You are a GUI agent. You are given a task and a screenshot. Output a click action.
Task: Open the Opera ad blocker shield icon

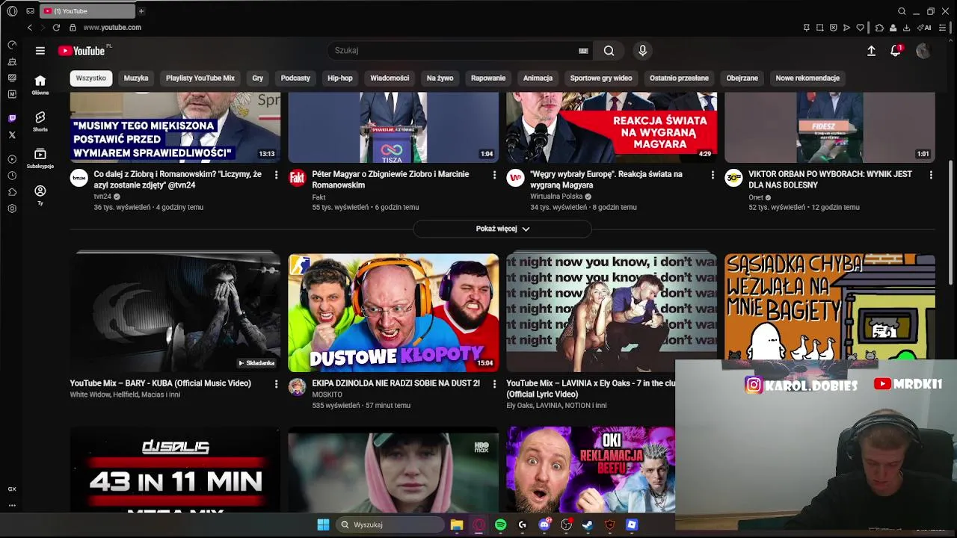pyautogui.click(x=833, y=28)
